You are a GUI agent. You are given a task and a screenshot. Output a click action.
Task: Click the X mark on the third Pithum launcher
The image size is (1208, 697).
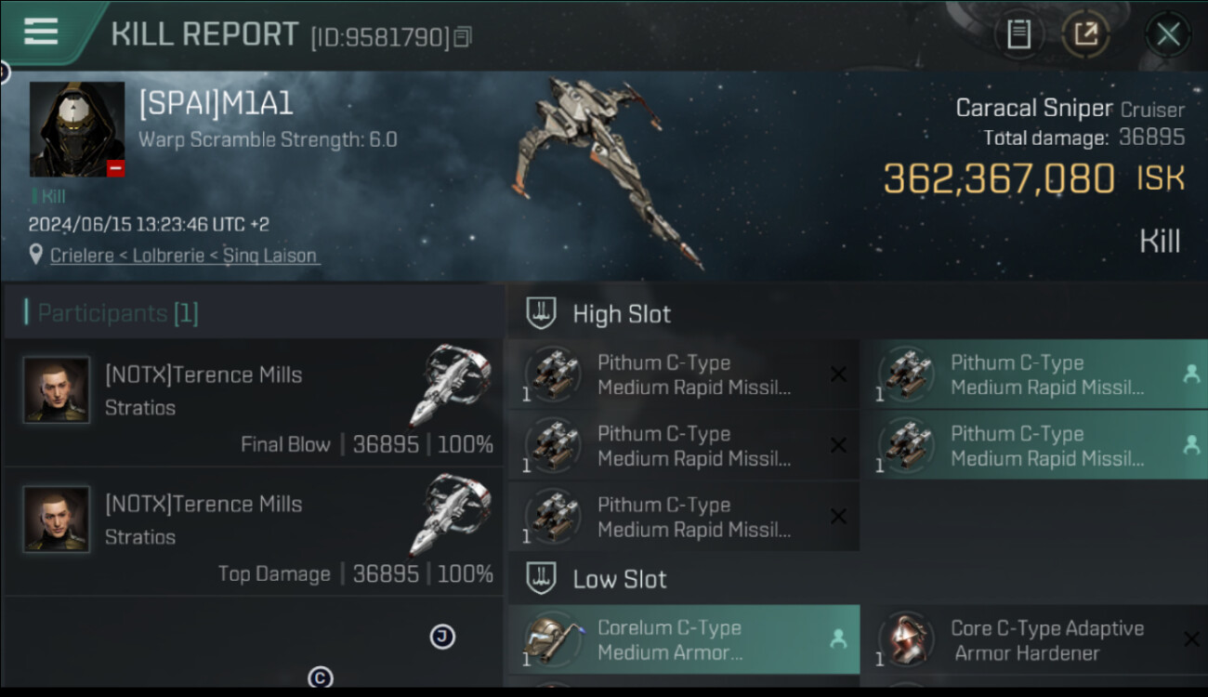click(x=838, y=516)
